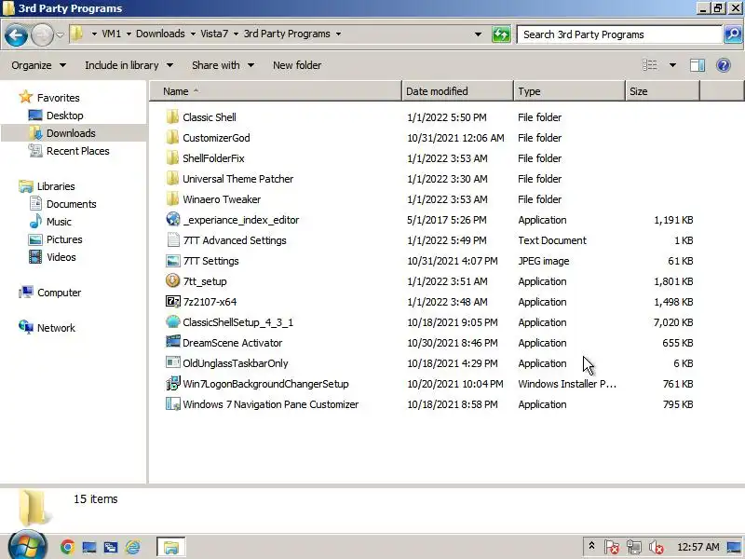Screen dimensions: 745x559
Task: Navigate to VM1 in address bar
Action: click(111, 34)
